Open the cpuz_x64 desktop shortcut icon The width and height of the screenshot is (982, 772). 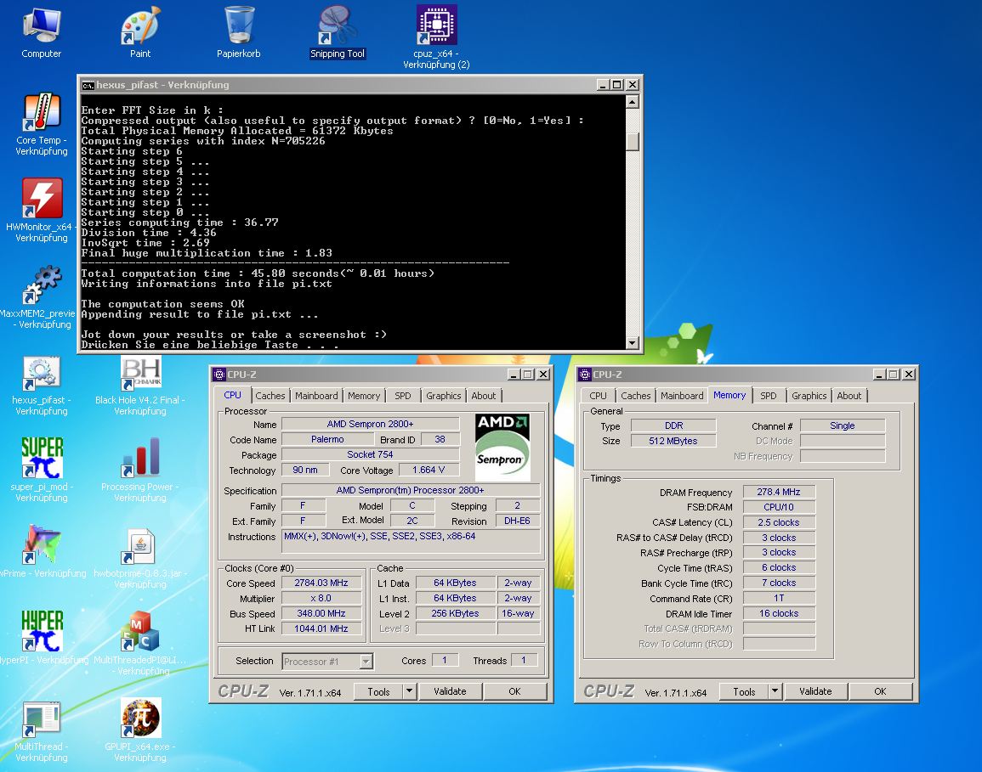click(x=436, y=25)
